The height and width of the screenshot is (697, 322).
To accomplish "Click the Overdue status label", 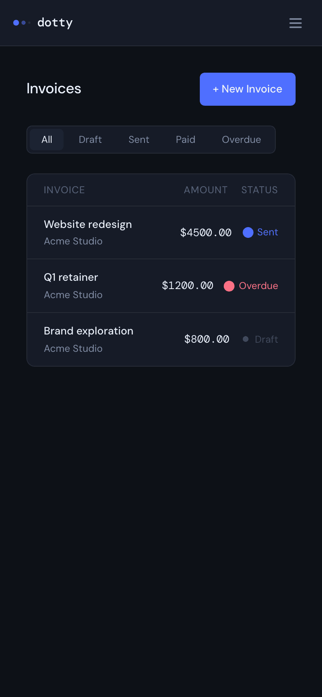I will tap(260, 286).
